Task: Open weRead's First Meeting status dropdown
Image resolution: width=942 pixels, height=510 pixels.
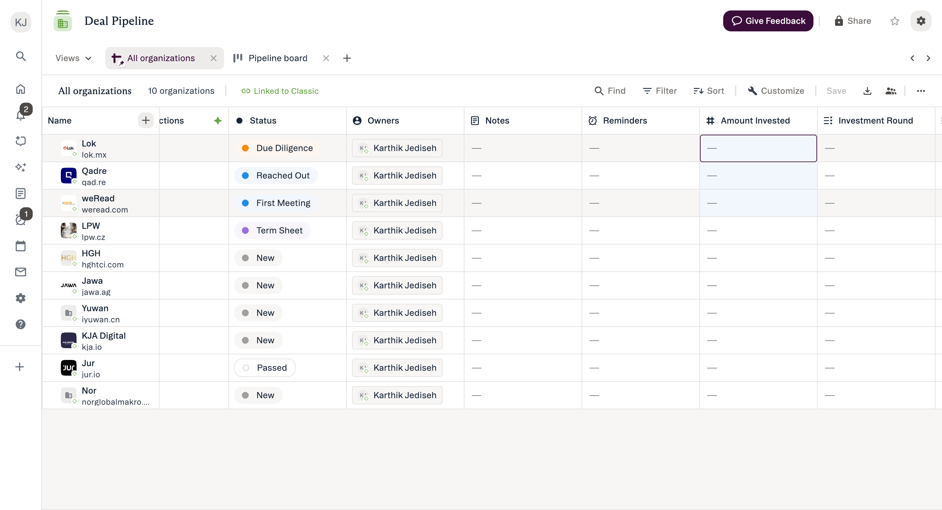Action: point(276,203)
